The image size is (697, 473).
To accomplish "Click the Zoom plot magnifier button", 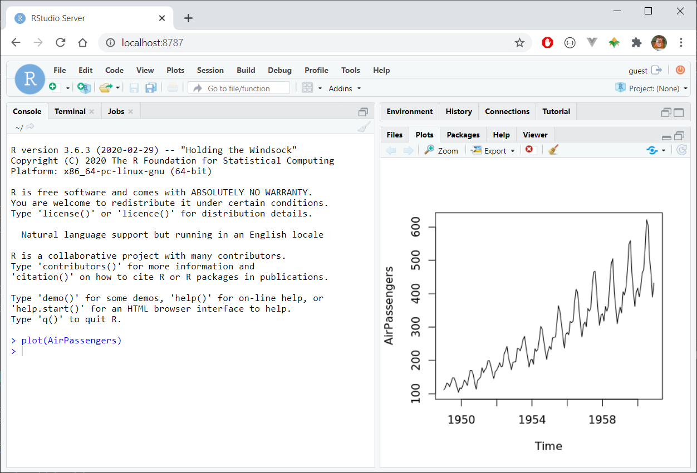I will coord(441,150).
